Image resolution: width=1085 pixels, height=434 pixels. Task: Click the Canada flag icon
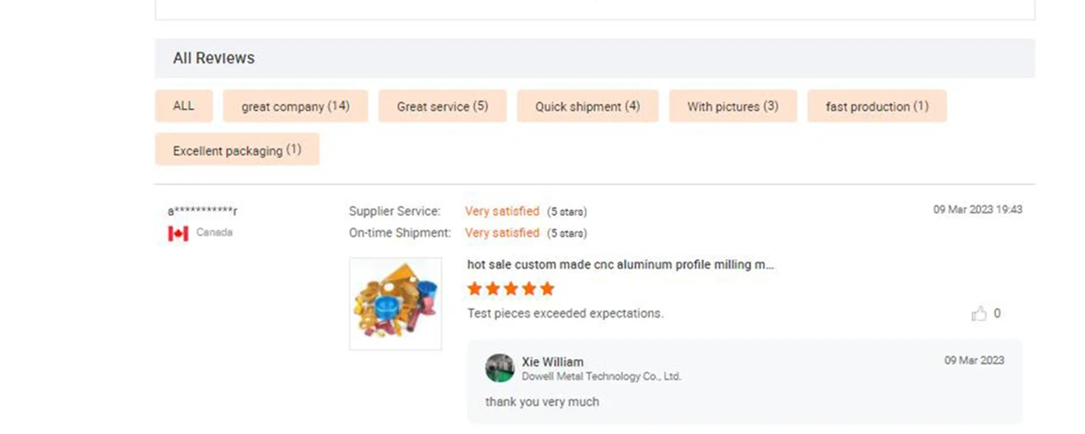(x=178, y=233)
